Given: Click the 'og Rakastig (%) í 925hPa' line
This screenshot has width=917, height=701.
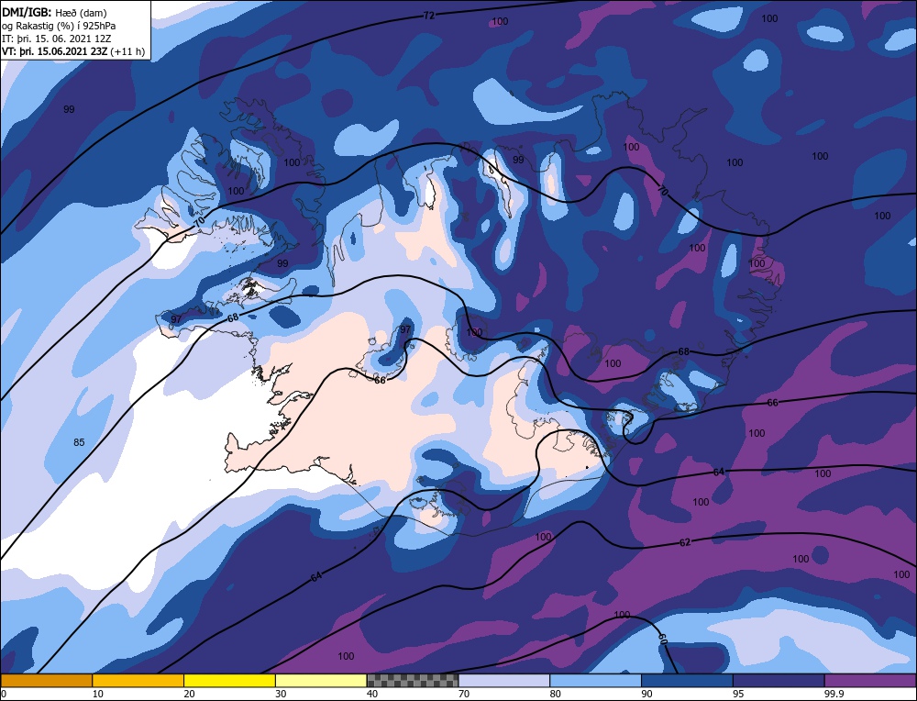Looking at the screenshot, I should pyautogui.click(x=59, y=25).
